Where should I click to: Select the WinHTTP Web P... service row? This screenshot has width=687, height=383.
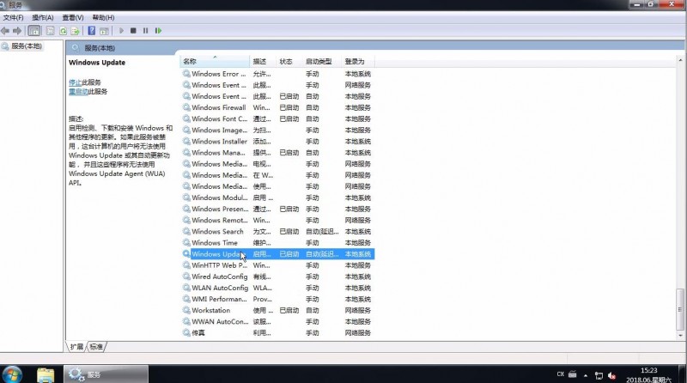(x=277, y=265)
